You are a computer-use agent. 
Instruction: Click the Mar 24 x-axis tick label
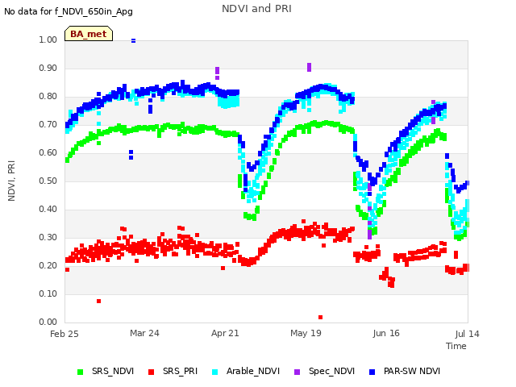click(x=144, y=333)
